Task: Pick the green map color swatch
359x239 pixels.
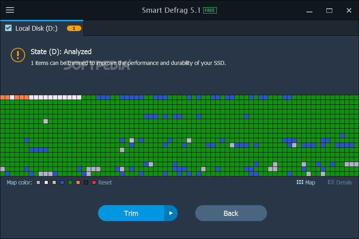Action: (x=70, y=182)
